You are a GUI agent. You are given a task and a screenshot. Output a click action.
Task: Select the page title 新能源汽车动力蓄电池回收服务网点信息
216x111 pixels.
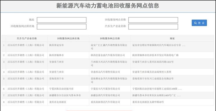click(108, 6)
